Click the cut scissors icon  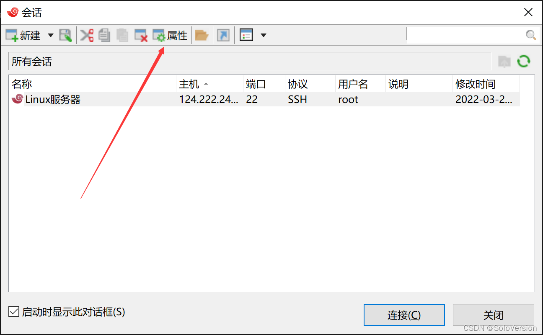pyautogui.click(x=87, y=36)
